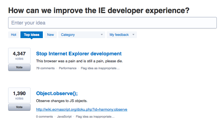Open the 'Object.observe();' idea title
Viewport: 224px width, 124px height.
[57, 93]
